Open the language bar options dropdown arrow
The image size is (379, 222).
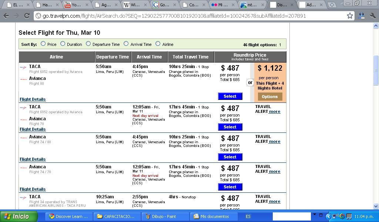coord(315,215)
